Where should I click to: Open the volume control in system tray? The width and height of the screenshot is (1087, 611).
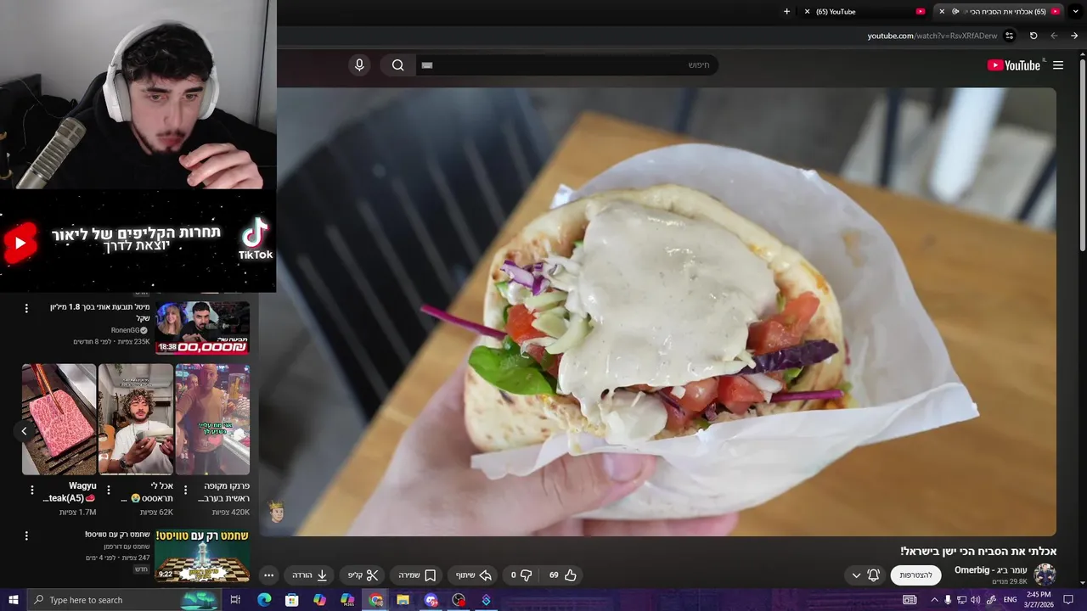[x=975, y=600]
